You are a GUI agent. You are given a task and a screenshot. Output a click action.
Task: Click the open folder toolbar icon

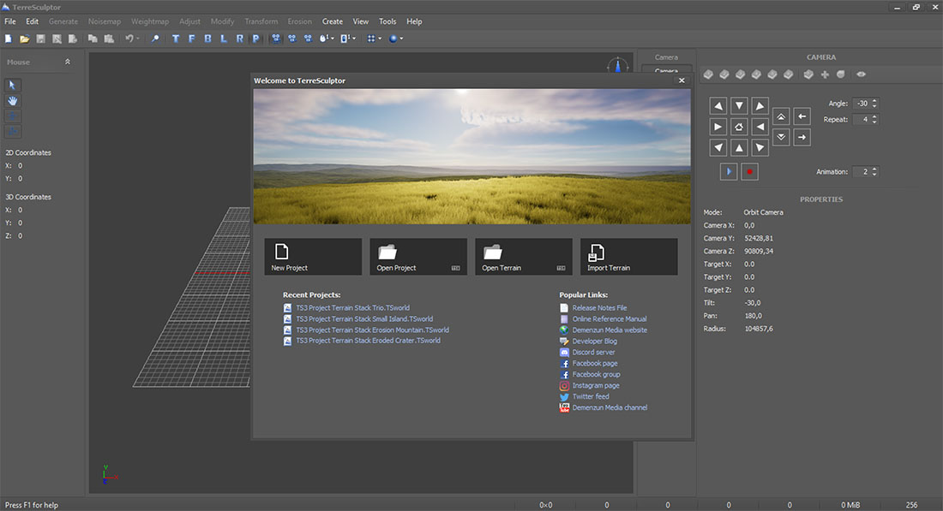[x=24, y=39]
